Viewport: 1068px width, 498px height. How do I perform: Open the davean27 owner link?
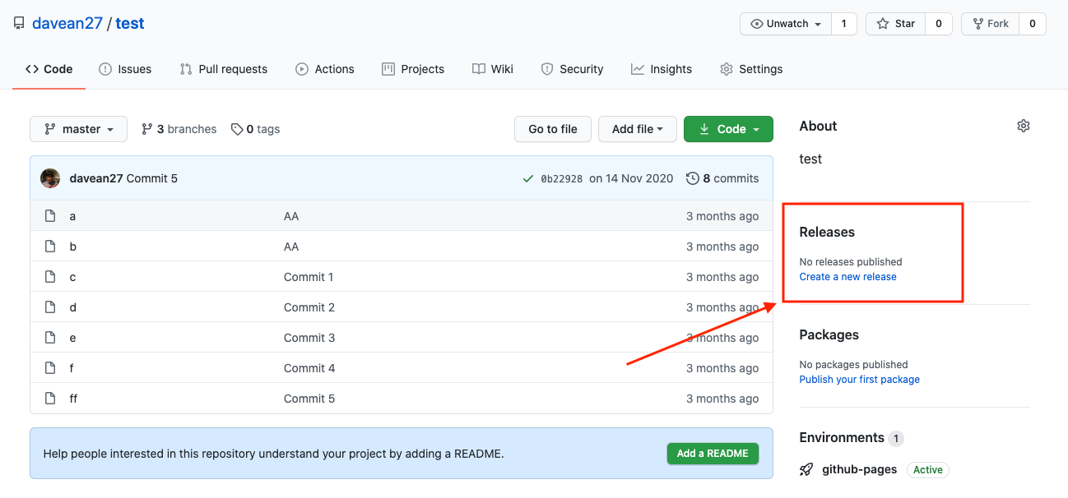[67, 24]
